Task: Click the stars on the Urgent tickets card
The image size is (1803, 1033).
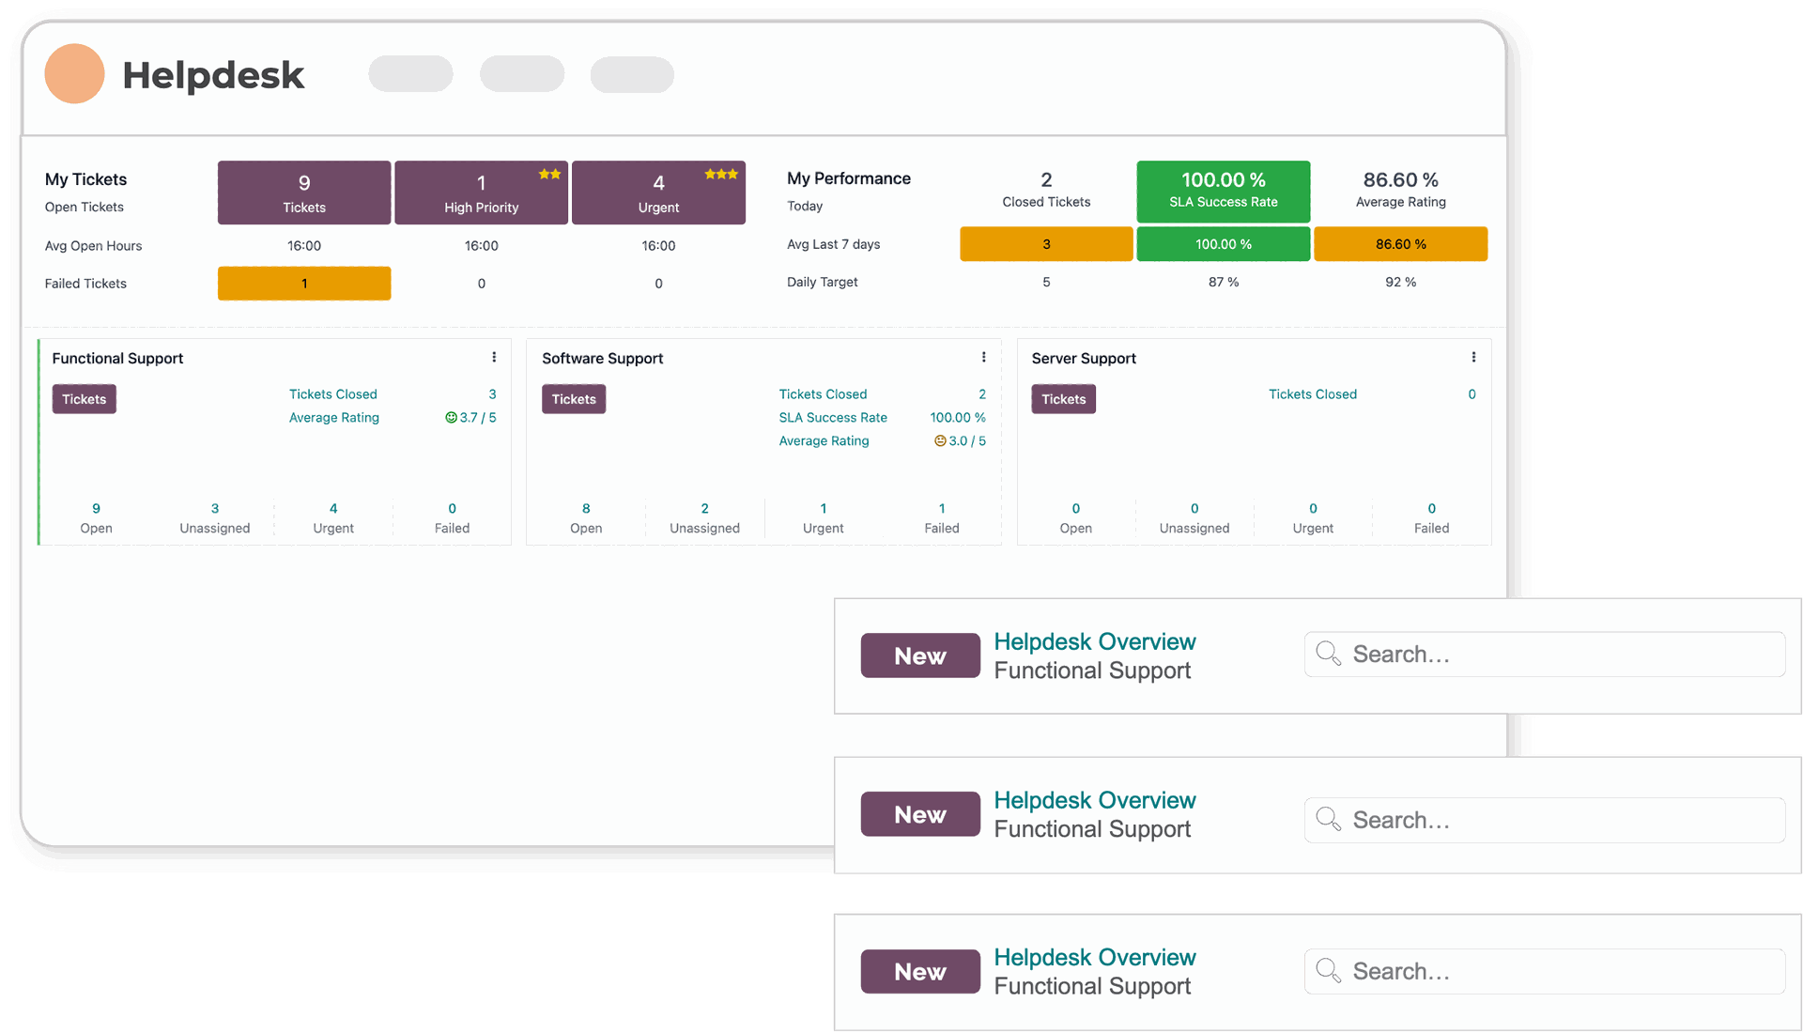Action: pyautogui.click(x=721, y=174)
